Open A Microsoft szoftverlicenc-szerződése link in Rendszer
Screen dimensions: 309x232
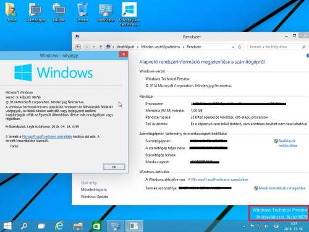tap(218, 179)
